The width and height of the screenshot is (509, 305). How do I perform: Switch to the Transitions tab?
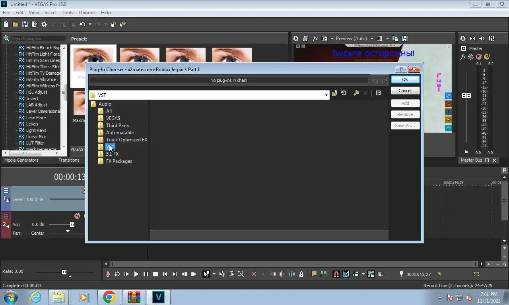coord(69,160)
